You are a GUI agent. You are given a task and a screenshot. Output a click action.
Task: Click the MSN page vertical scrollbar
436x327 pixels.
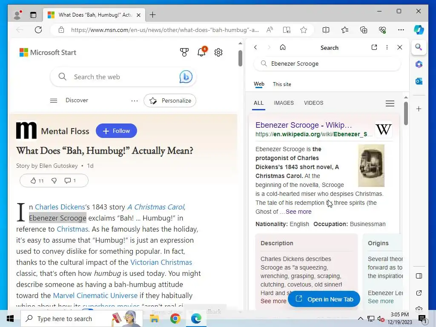pyautogui.click(x=240, y=58)
